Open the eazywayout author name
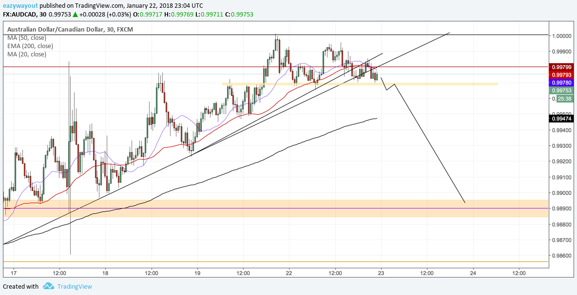 pyautogui.click(x=19, y=6)
